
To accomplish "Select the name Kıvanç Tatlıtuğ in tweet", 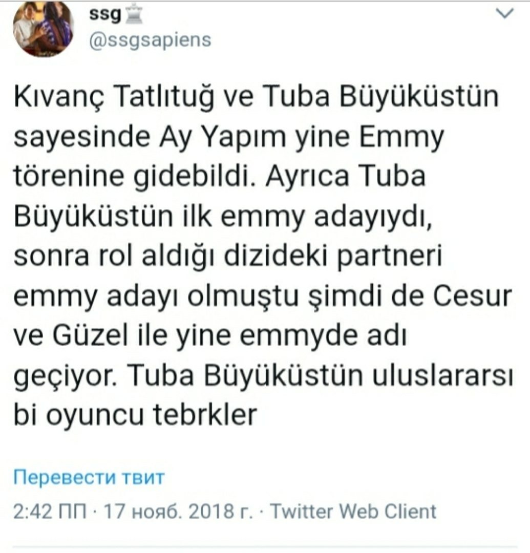I will tap(114, 97).
